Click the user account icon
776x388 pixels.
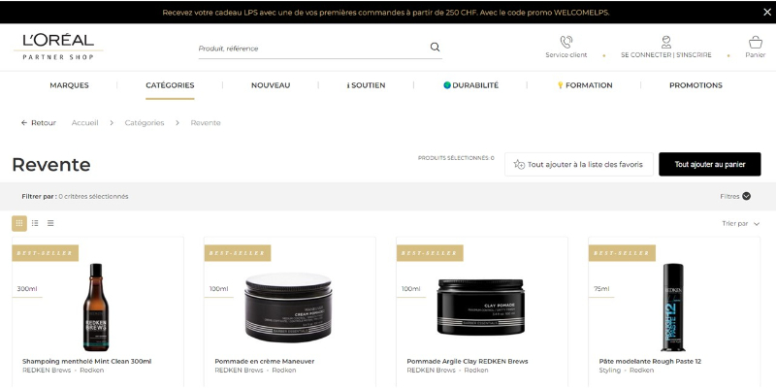(665, 42)
